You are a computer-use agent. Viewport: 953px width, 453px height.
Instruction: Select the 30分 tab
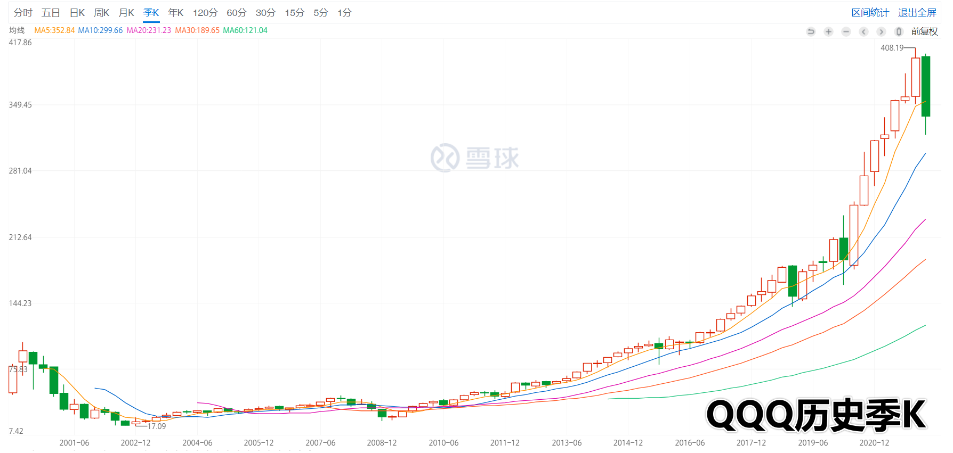click(x=265, y=13)
